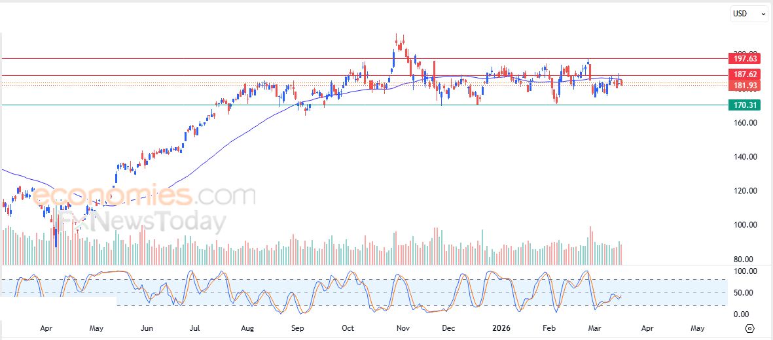Image resolution: width=773 pixels, height=340 pixels.
Task: Click the 197.63 red price label
Action: 744,58
